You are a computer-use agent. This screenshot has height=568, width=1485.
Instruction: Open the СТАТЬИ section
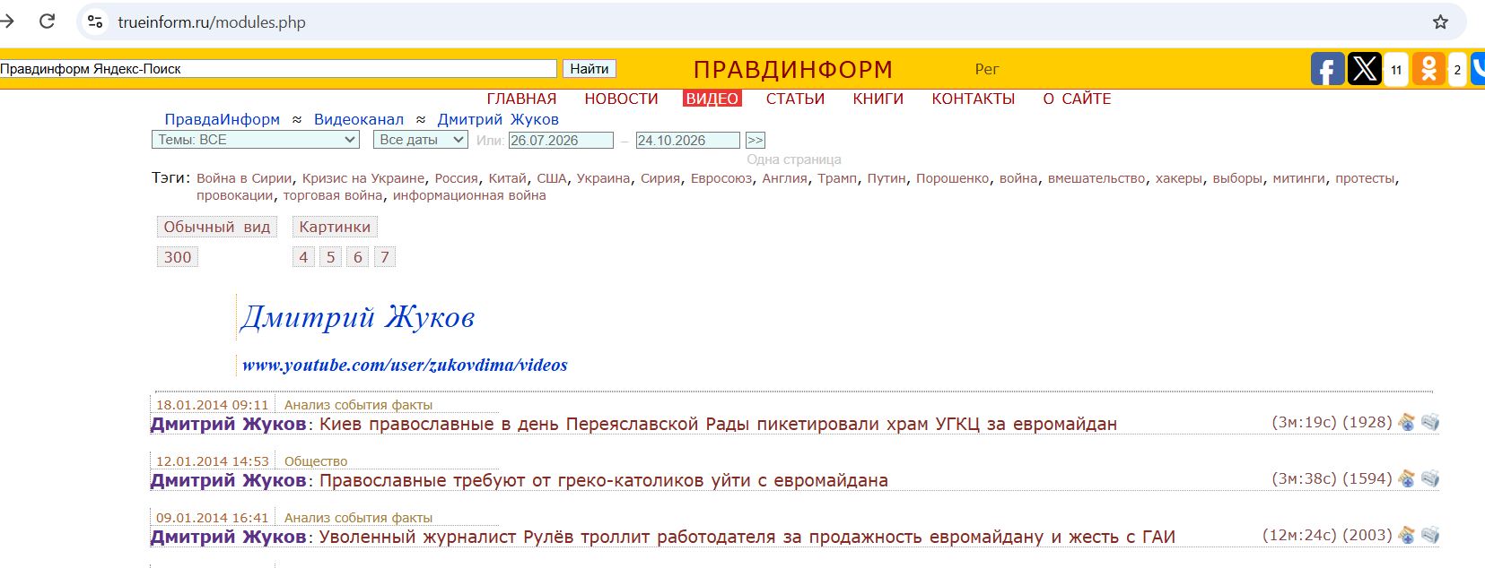(x=795, y=99)
